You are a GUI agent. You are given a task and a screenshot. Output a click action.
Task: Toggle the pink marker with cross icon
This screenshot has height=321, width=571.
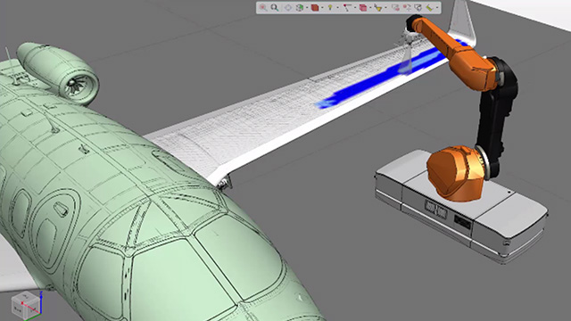click(407, 7)
